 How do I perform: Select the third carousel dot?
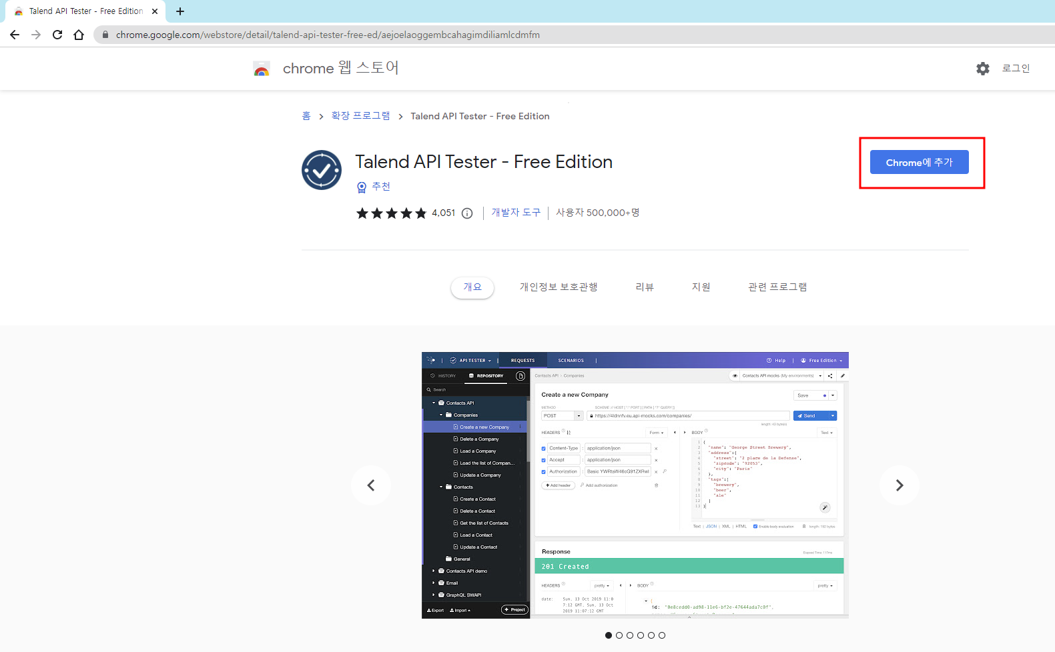(630, 635)
